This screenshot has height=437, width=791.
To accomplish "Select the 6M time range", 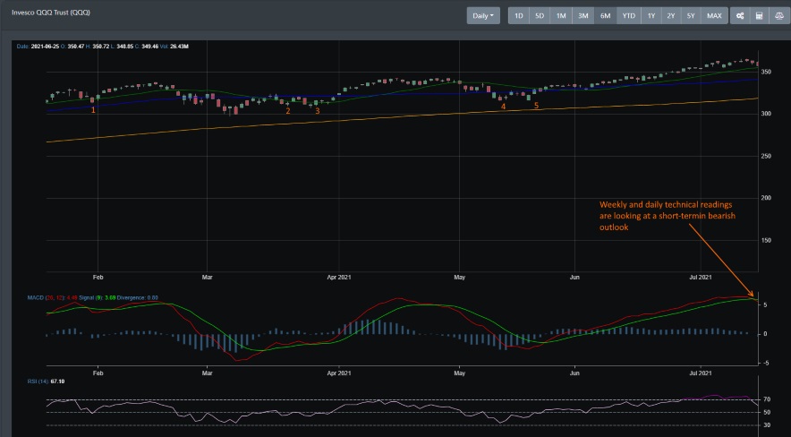I will coord(606,15).
